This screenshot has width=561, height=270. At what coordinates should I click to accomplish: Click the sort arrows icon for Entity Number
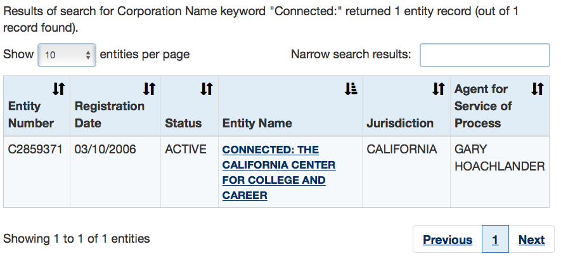pyautogui.click(x=59, y=89)
